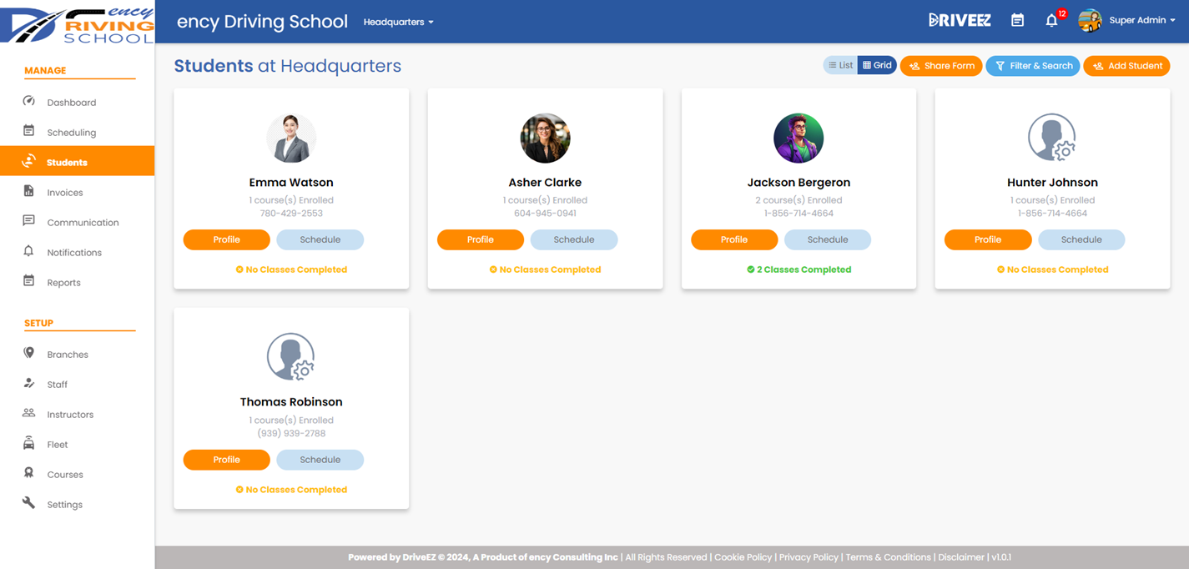Image resolution: width=1189 pixels, height=569 pixels.
Task: Click the name Jackson Bergeron
Action: (x=799, y=182)
